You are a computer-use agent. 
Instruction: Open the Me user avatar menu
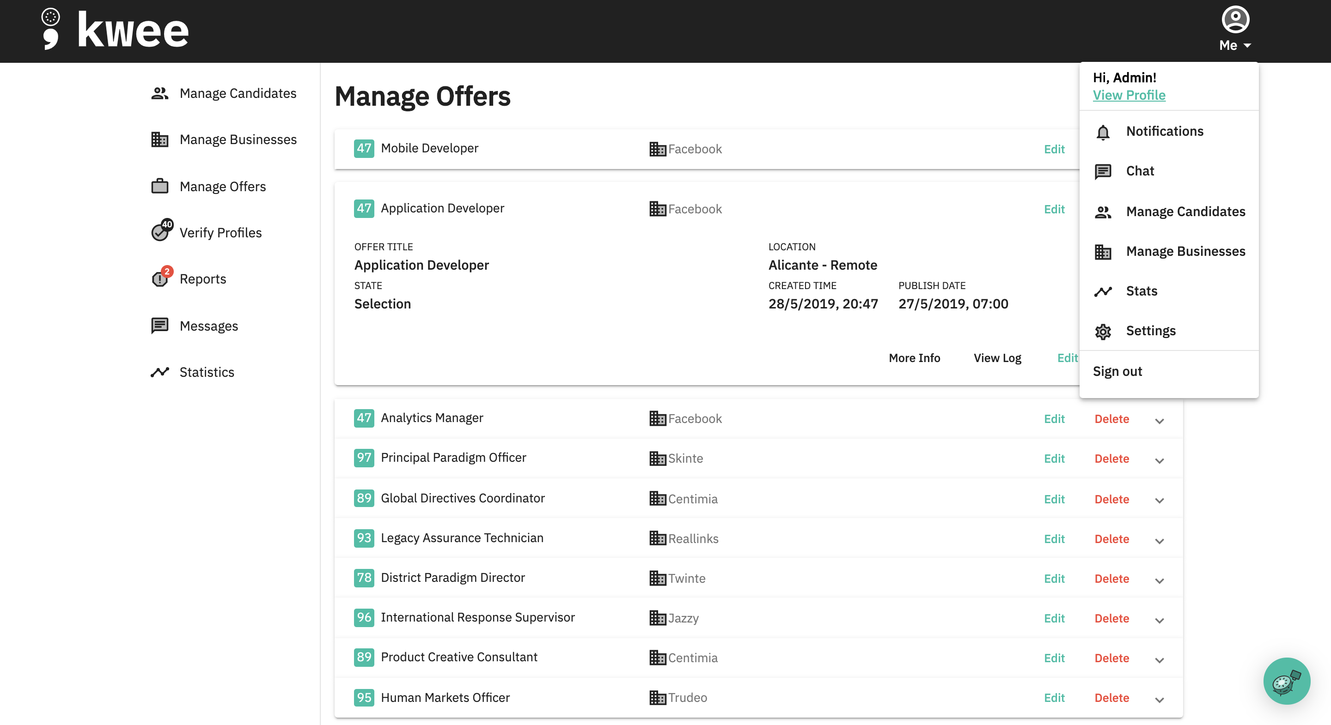[x=1235, y=29]
